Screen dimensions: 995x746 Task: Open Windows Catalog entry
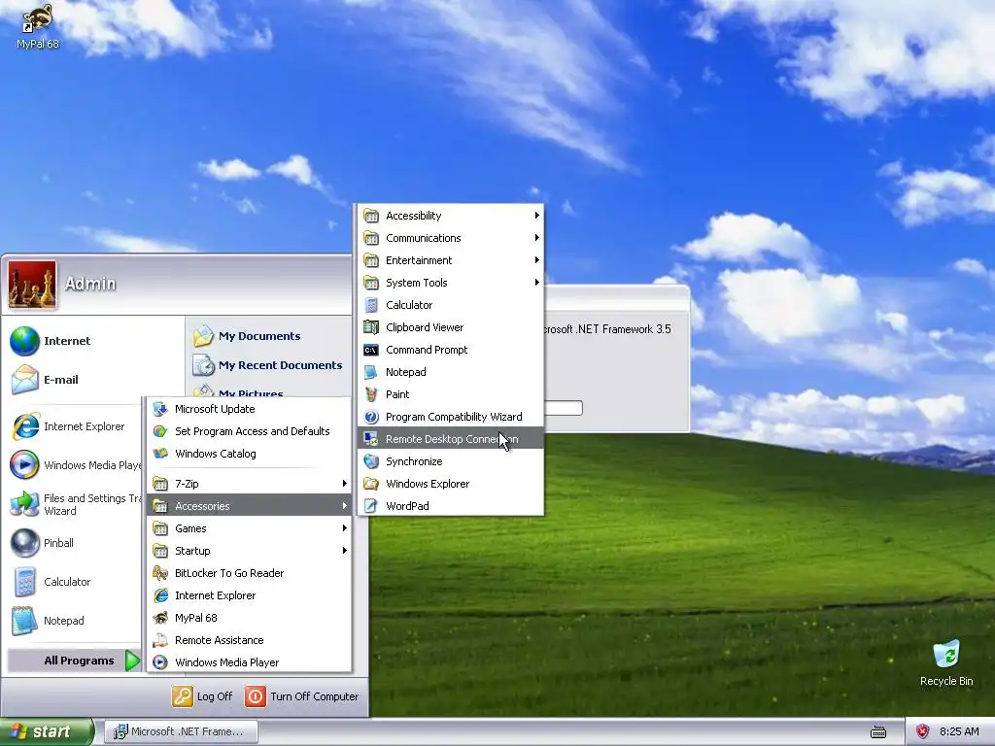coord(249,454)
